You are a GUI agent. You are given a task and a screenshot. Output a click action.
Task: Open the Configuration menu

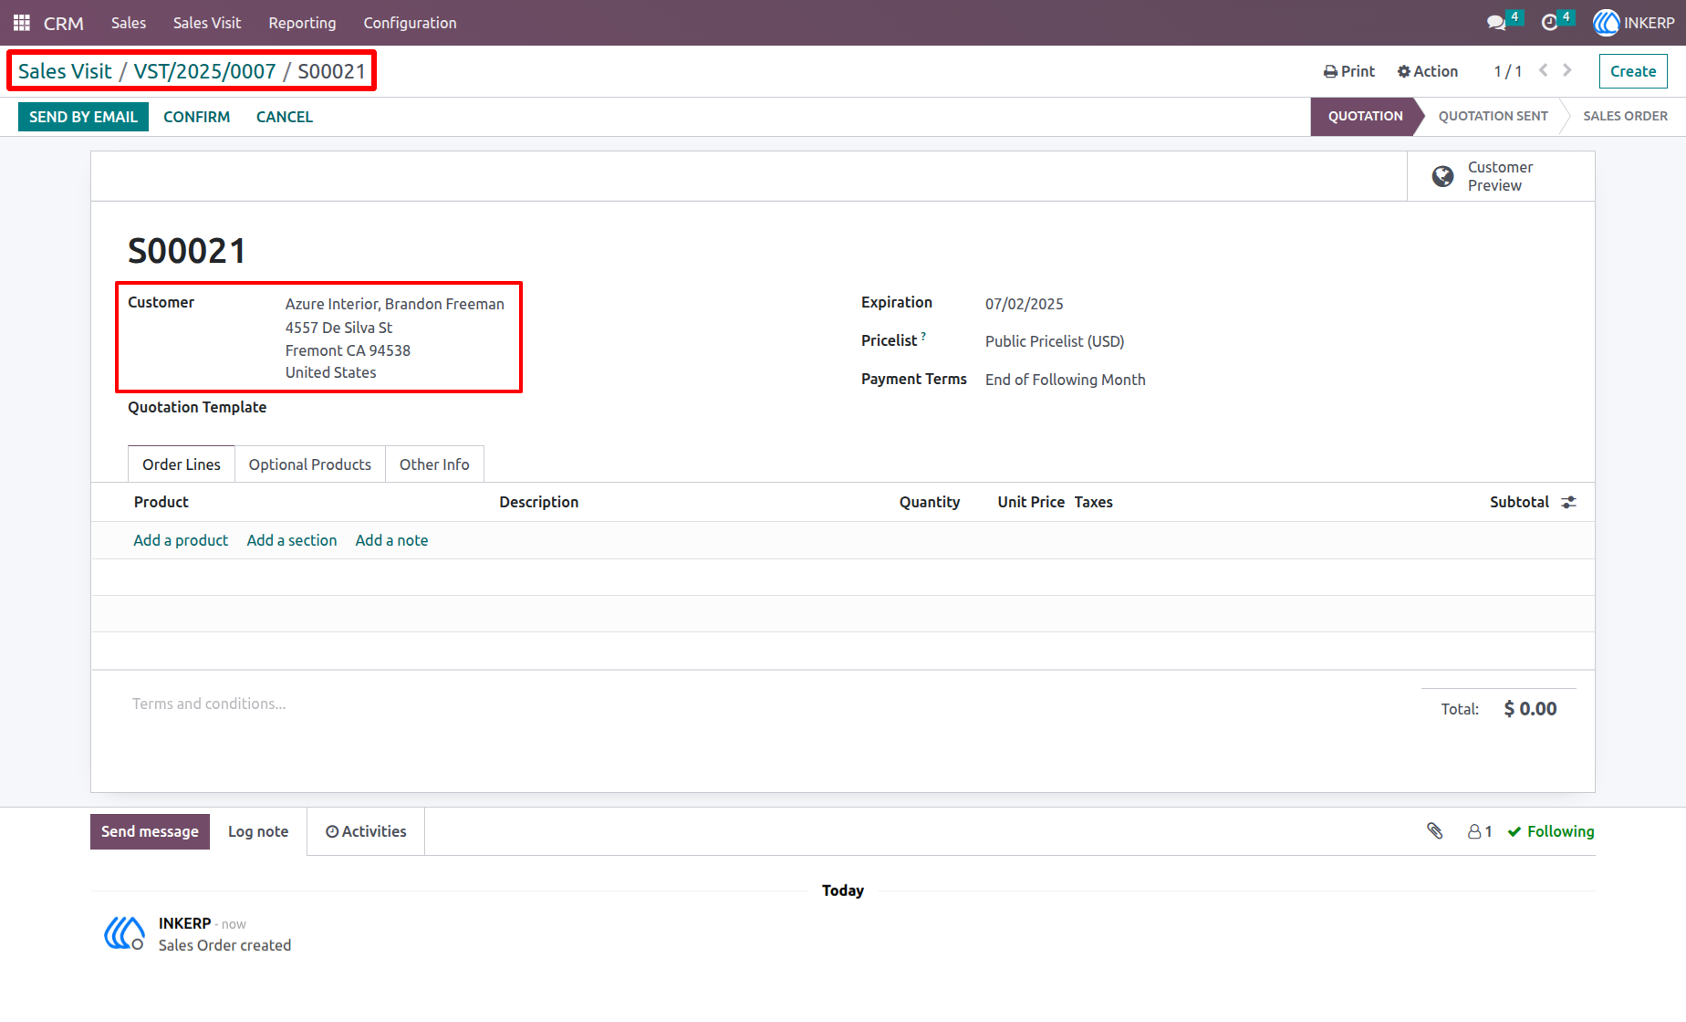(410, 23)
